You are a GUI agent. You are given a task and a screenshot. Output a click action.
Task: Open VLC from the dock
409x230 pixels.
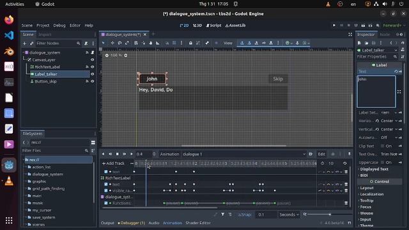point(9,181)
